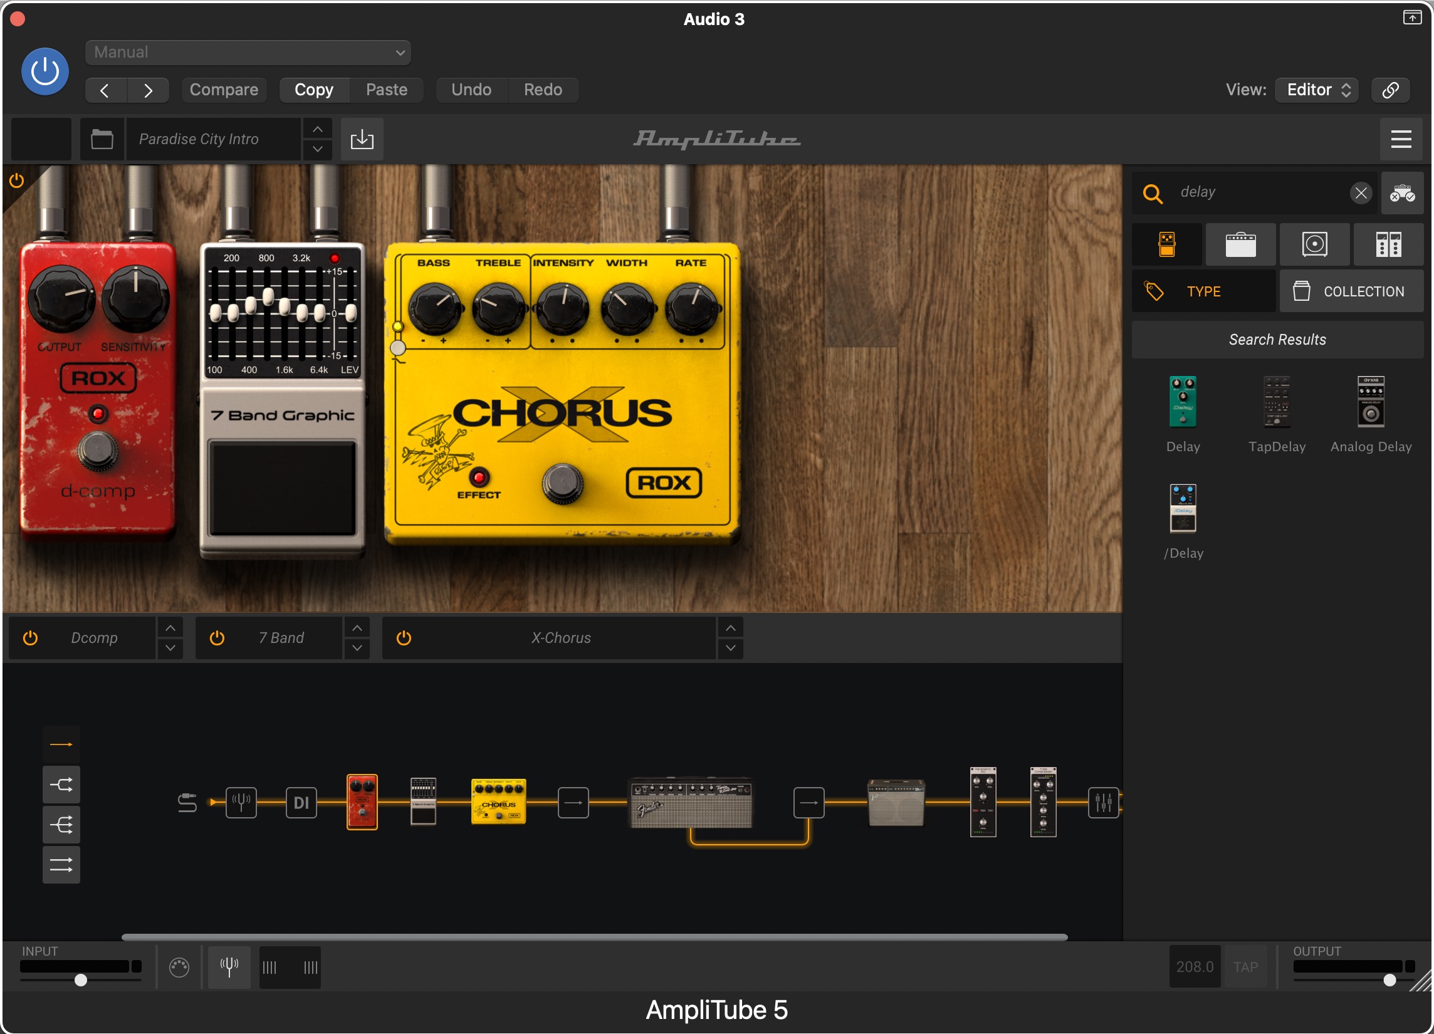Select the Cabinet gear category tab
The height and width of the screenshot is (1034, 1434).
(1315, 244)
